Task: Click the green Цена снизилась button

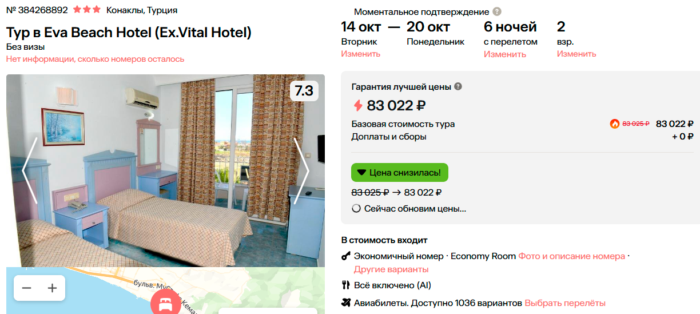Action: click(x=399, y=172)
